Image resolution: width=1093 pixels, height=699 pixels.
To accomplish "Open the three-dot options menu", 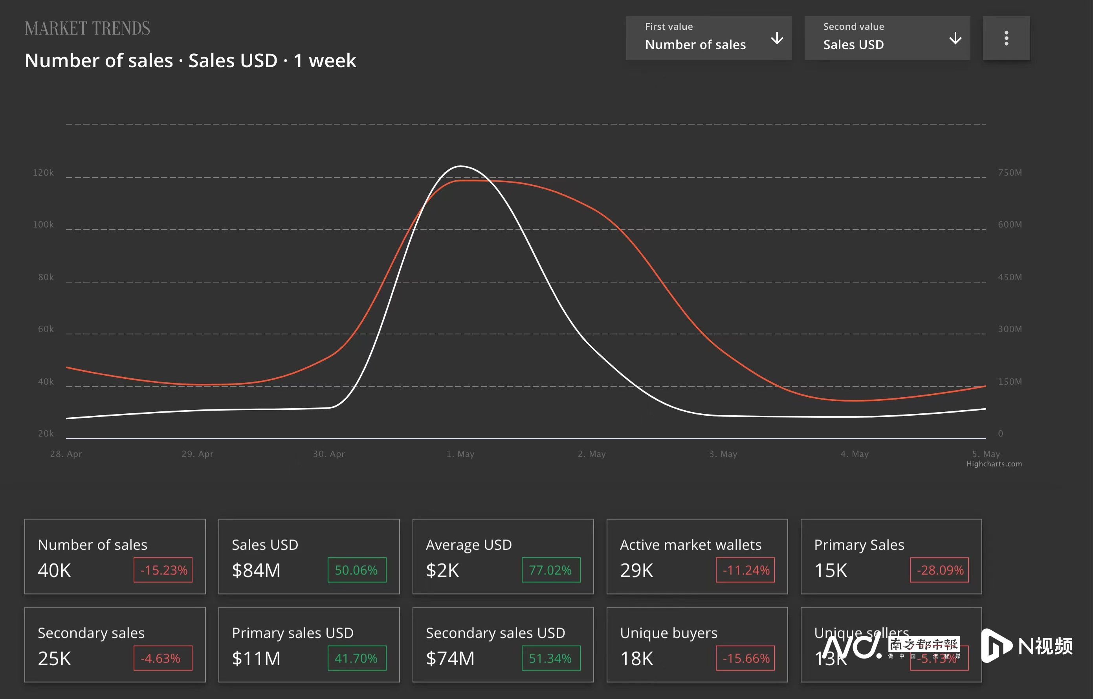I will tap(1006, 38).
